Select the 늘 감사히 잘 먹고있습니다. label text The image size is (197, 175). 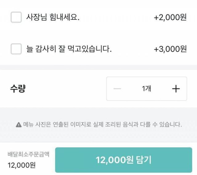69,49
